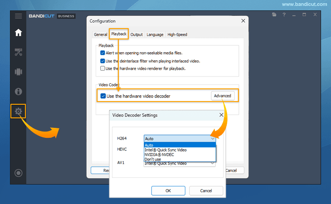This screenshot has height=204, width=331.
Task: Open the output folder icon in title bar
Action: click(274, 15)
